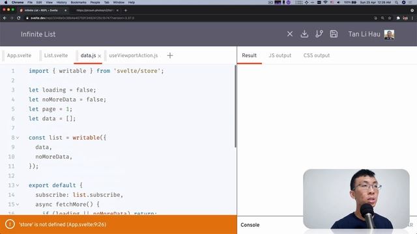Fold the fetchMore function at line 15

18,205
